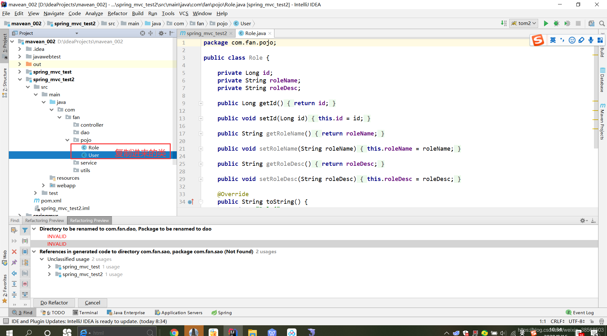Click the CRLF line separator widget
Viewport: 607px width, 336px height.
[557, 321]
